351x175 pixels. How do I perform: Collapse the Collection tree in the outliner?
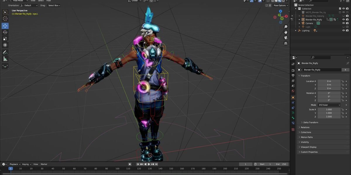[296, 9]
